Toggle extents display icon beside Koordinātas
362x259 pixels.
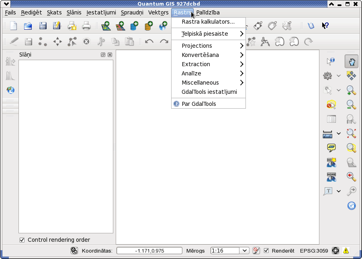(74, 251)
